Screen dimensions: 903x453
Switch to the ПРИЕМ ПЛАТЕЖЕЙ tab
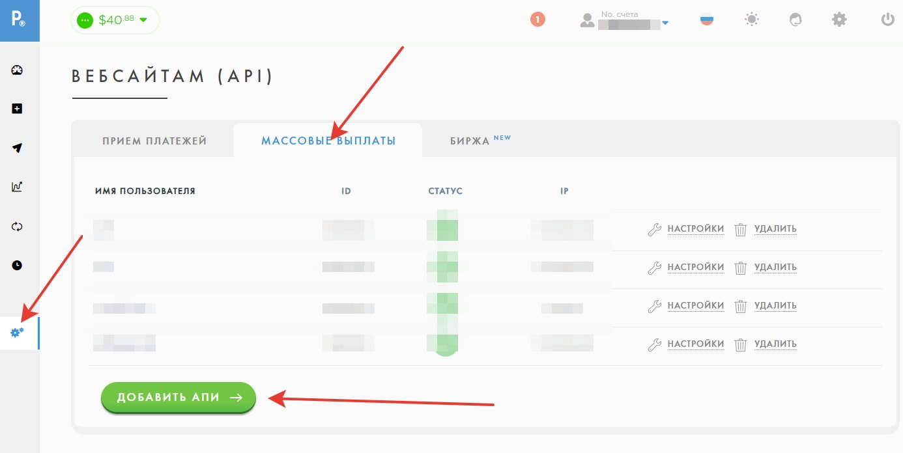154,141
